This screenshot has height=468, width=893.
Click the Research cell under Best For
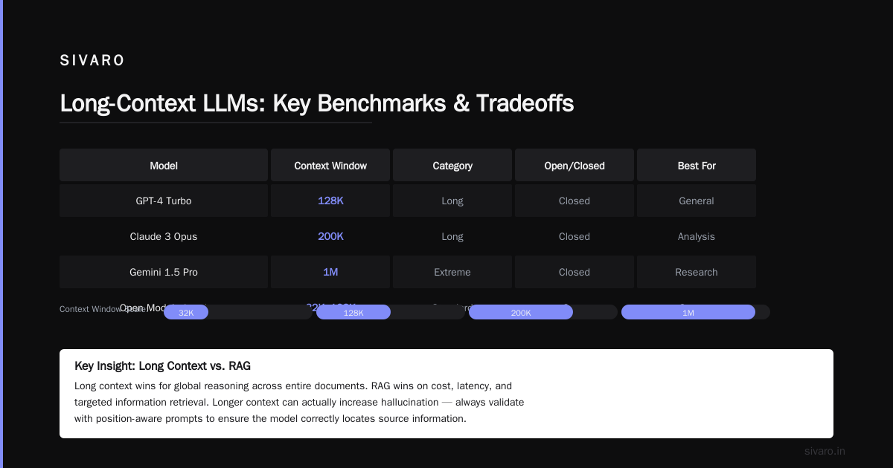(697, 272)
